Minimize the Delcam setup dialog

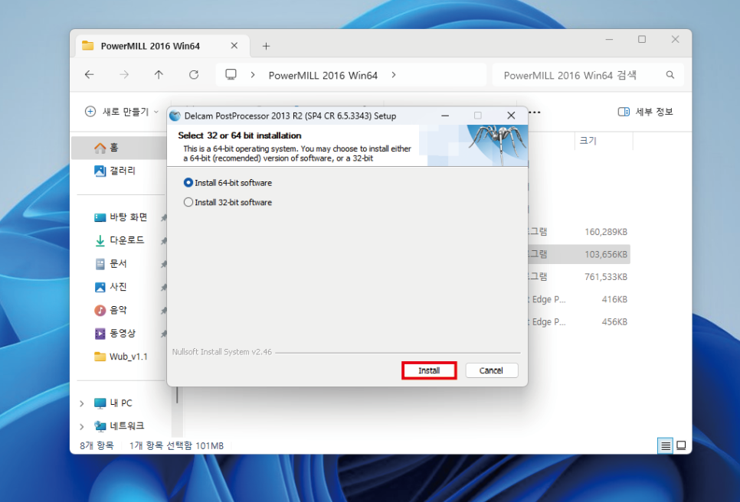(445, 116)
